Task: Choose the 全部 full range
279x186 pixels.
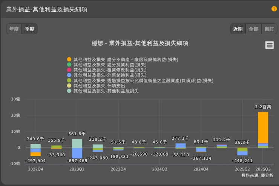Action: (253, 29)
